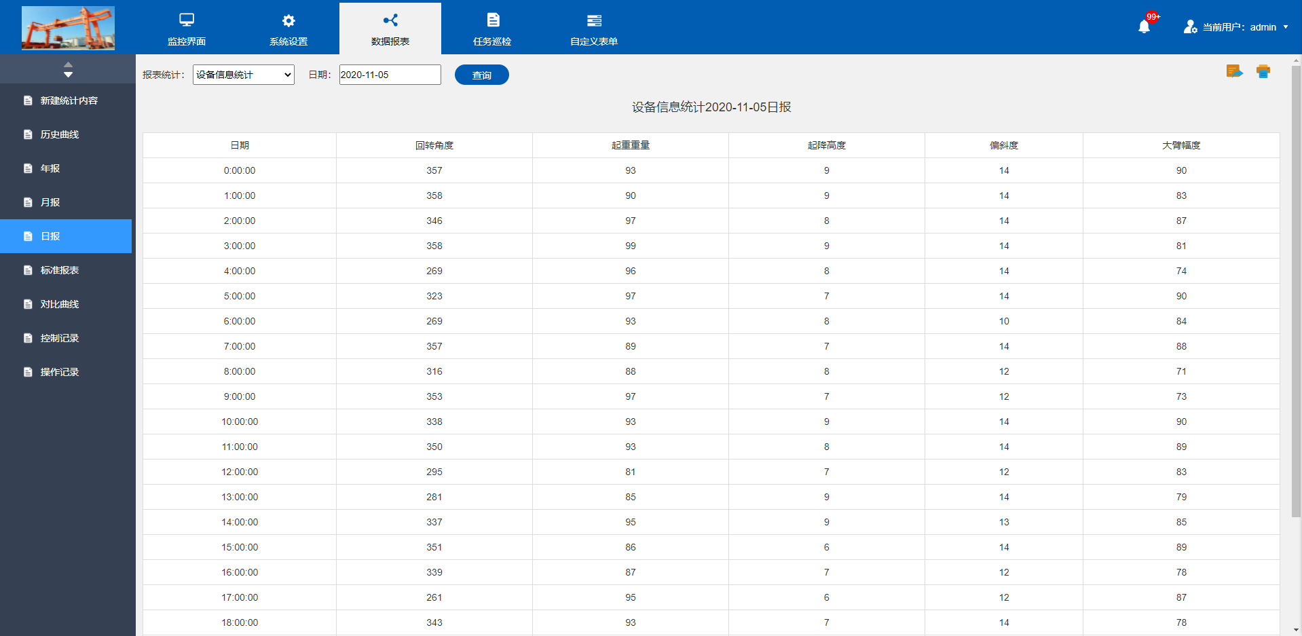Image resolution: width=1302 pixels, height=636 pixels.
Task: Click the 0:00:00 time cell
Action: click(x=240, y=170)
